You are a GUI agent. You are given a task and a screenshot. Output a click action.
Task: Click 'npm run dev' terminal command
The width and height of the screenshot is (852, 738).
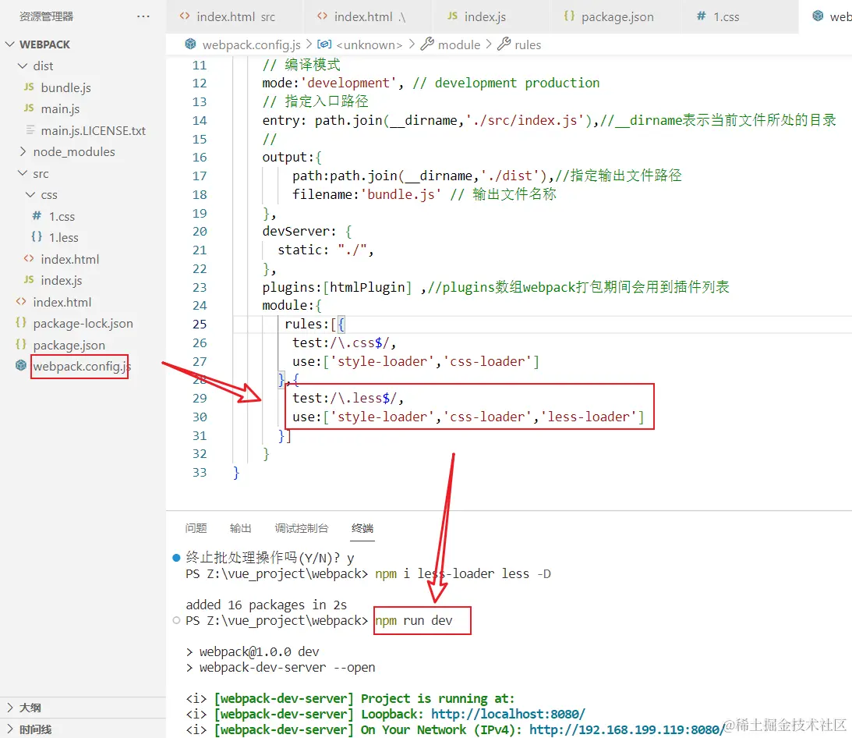coord(414,620)
